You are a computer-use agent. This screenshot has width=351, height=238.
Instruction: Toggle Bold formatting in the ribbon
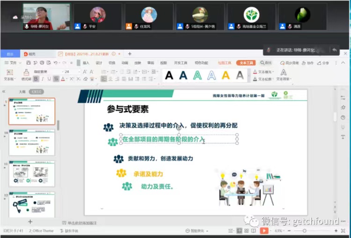(36, 79)
